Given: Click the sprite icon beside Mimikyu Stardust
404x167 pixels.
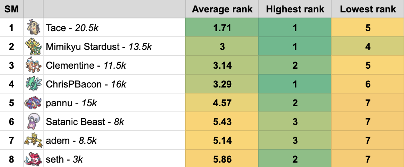Looking at the screenshot, I should [x=33, y=46].
